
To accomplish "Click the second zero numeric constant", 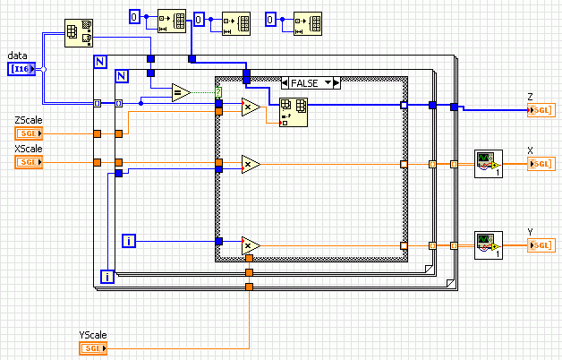I will click(199, 20).
